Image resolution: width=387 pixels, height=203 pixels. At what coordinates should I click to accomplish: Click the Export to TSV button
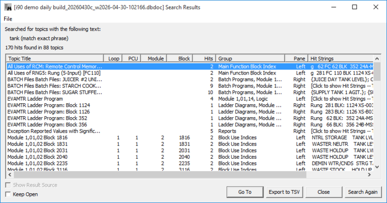tap(284, 192)
